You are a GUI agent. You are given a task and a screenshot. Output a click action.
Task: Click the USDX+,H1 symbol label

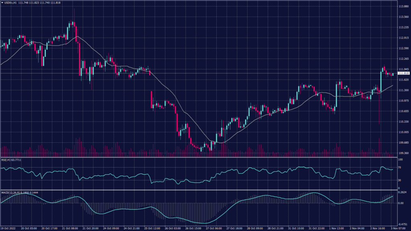(x=11, y=2)
